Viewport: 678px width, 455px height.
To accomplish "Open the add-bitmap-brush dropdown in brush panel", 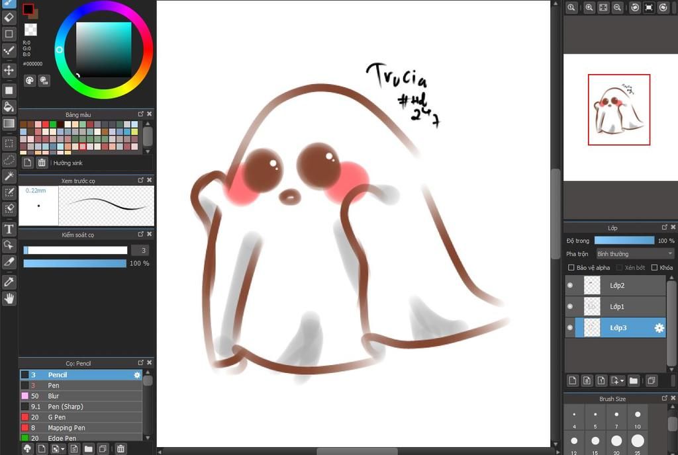I will pos(63,450).
